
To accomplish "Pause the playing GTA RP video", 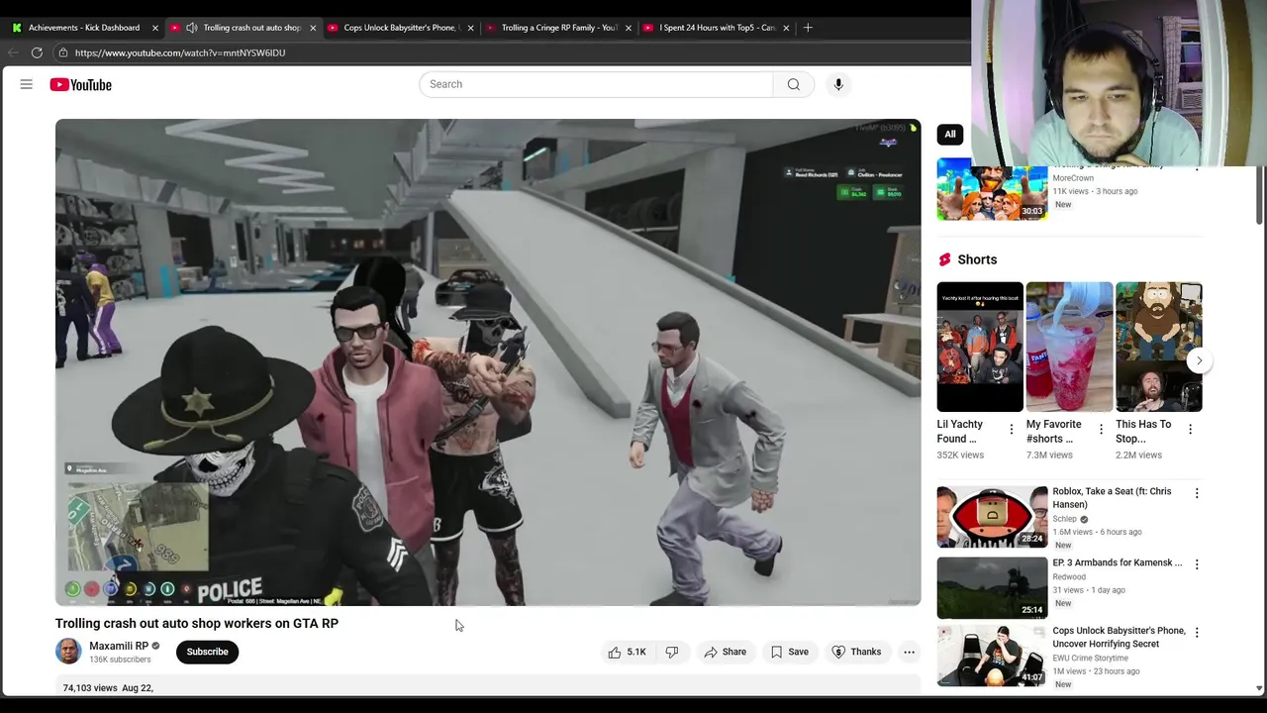I will click(x=488, y=361).
